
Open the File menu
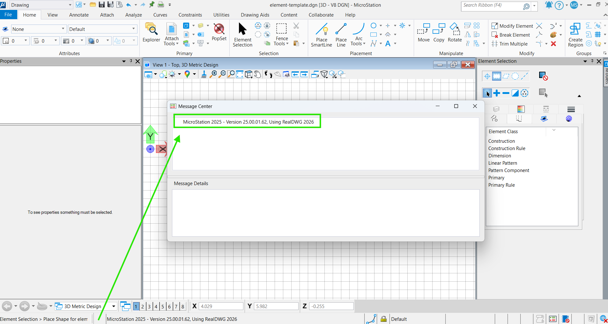(x=8, y=15)
